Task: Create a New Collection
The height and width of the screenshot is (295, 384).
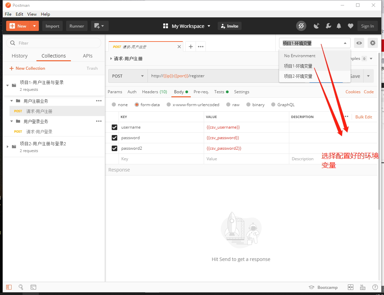Action: click(x=27, y=68)
